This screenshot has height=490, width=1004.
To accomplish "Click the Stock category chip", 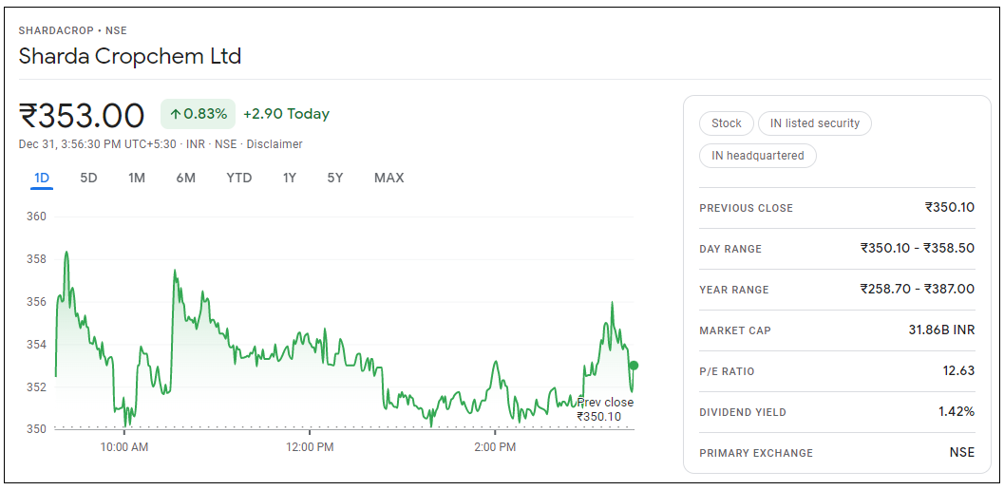I will click(x=726, y=123).
